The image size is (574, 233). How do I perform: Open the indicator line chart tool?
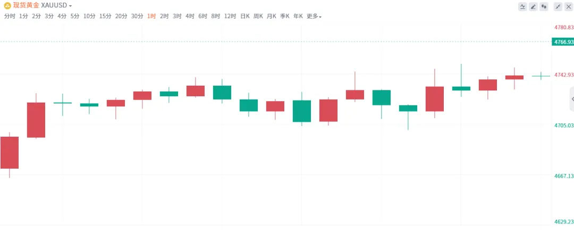[523, 6]
